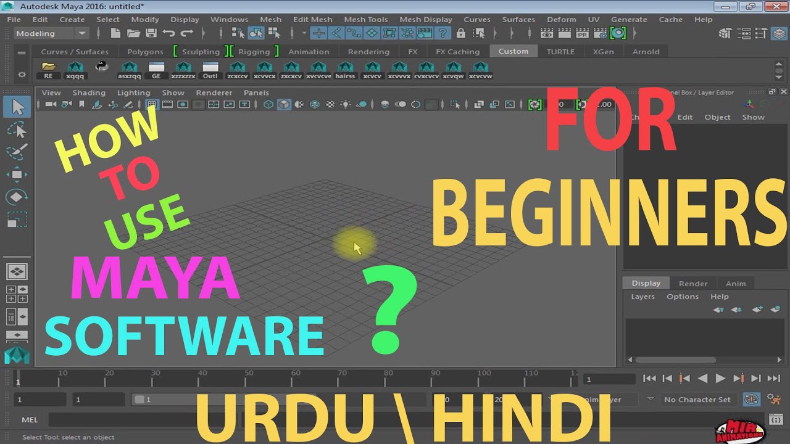The image size is (790, 444).
Task: Open the Deform menu
Action: [x=562, y=19]
